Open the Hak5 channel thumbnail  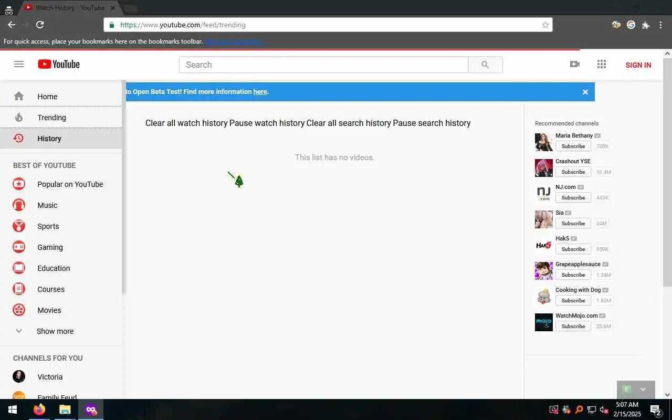[544, 245]
